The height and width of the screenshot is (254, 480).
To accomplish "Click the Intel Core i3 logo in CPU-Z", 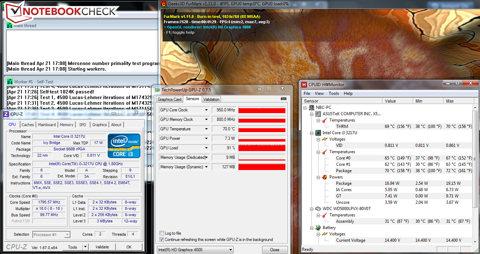I will tap(124, 146).
